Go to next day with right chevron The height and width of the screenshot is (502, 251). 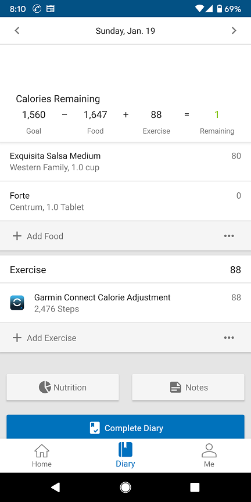pyautogui.click(x=234, y=31)
